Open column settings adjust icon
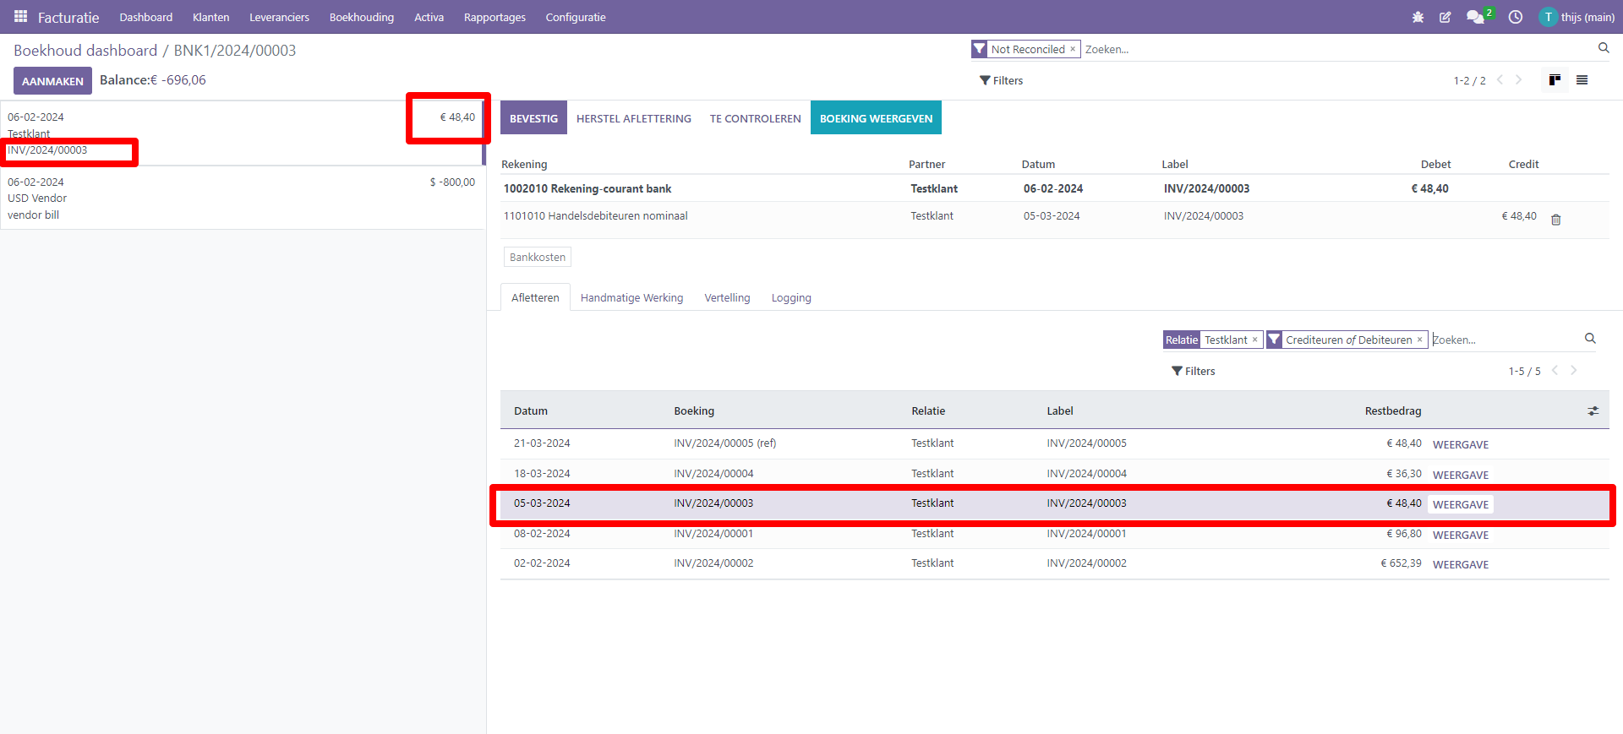The height and width of the screenshot is (734, 1623). [1593, 411]
